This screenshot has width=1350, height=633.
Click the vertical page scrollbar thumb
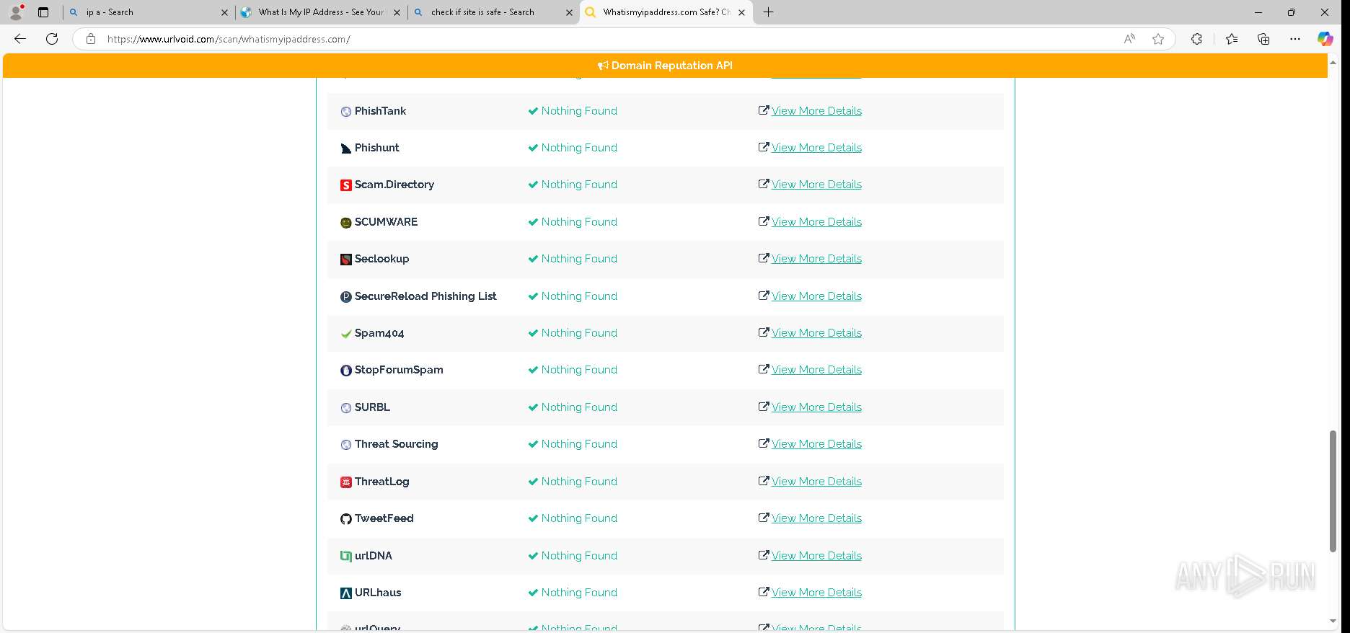pos(1333,491)
